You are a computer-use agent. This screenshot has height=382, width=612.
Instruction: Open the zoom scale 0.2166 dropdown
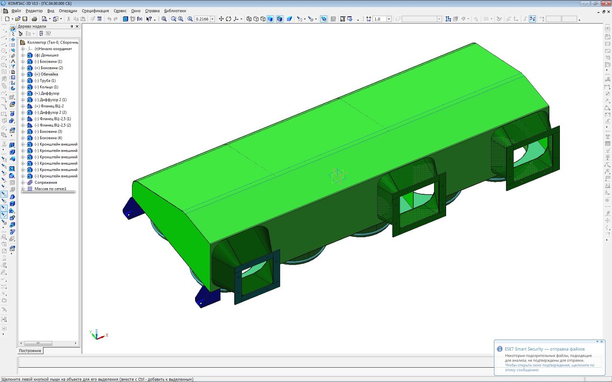(212, 19)
